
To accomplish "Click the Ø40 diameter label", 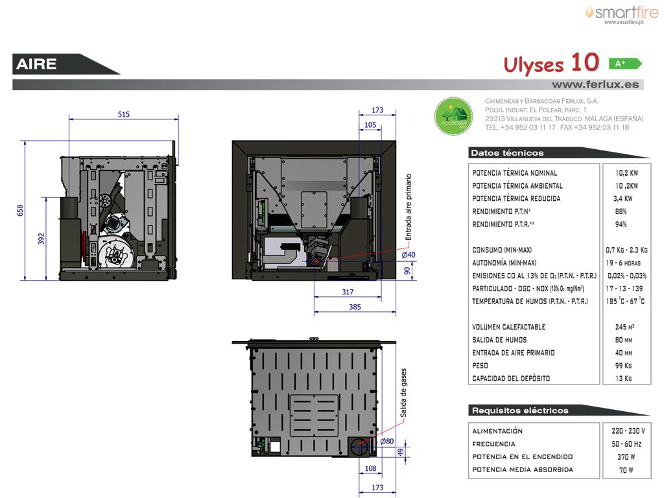I will click(x=409, y=255).
